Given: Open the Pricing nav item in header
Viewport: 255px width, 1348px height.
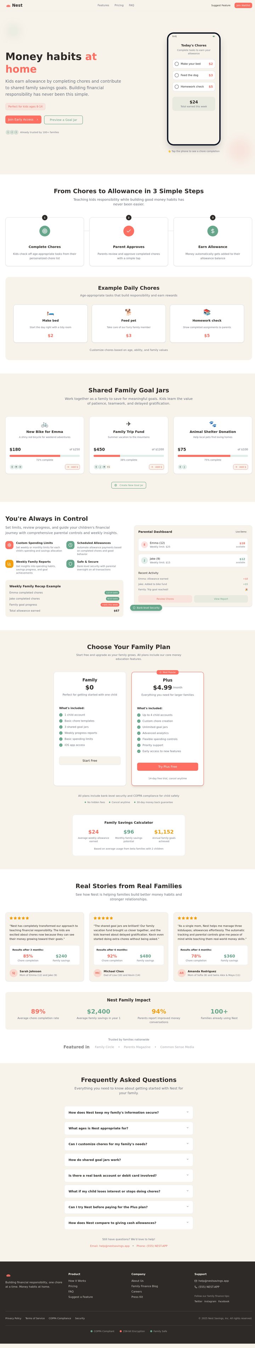Looking at the screenshot, I should [x=119, y=5].
